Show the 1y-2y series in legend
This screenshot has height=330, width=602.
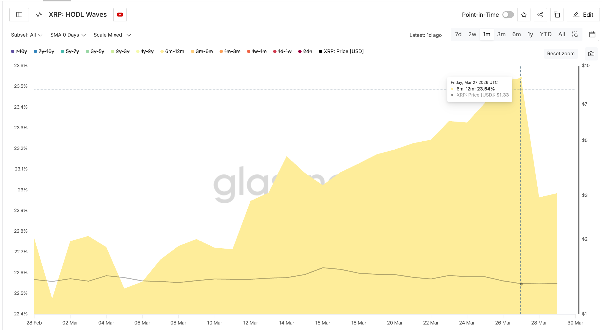coord(147,51)
